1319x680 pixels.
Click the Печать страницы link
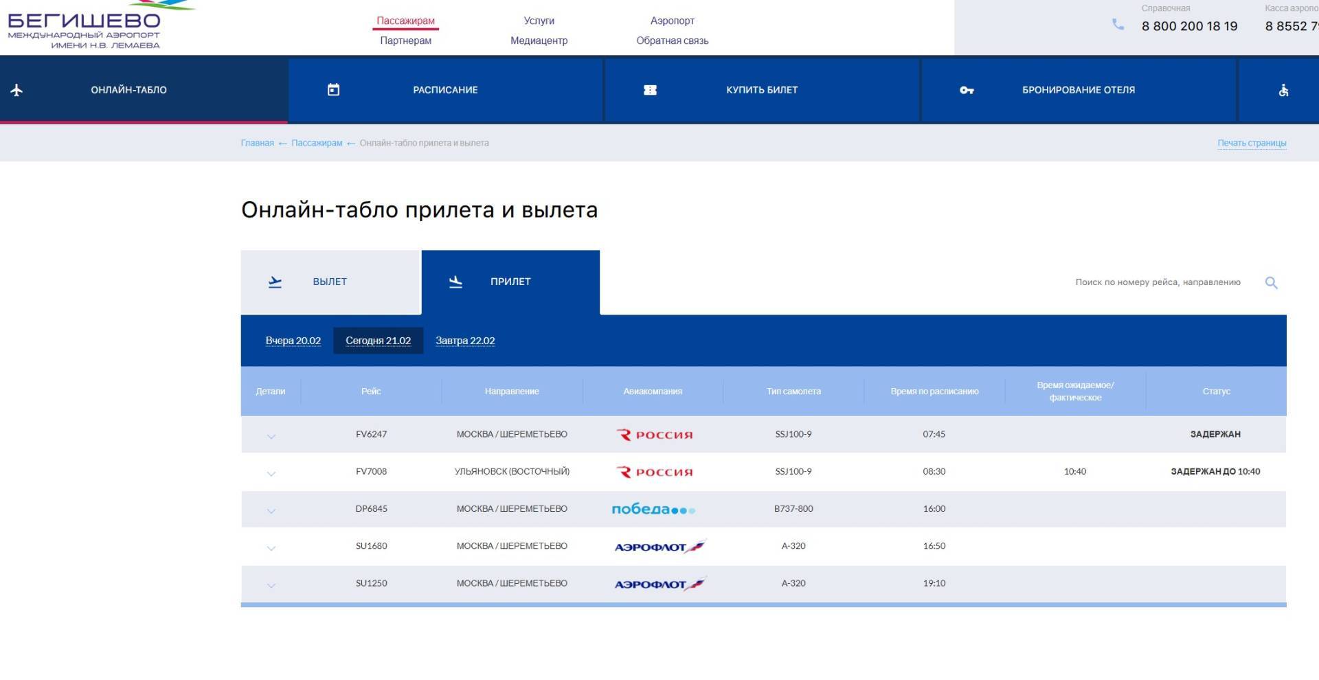click(x=1252, y=143)
